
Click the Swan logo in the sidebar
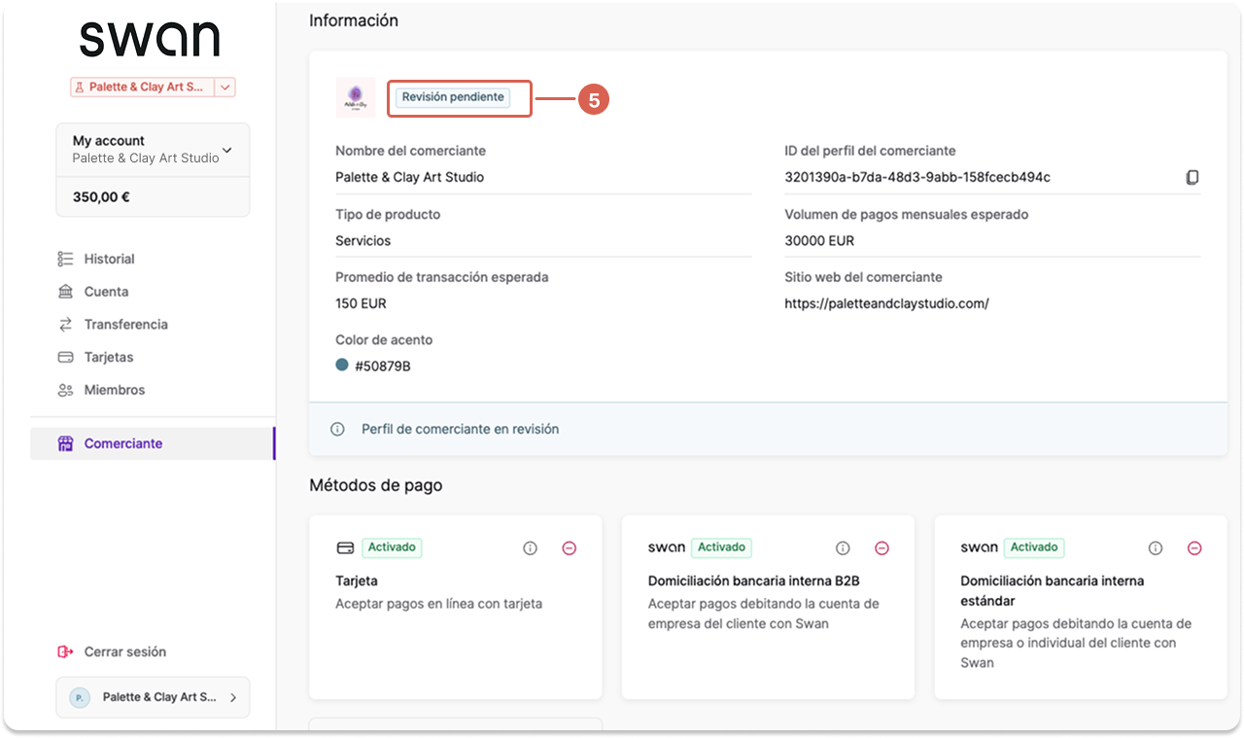coord(150,39)
